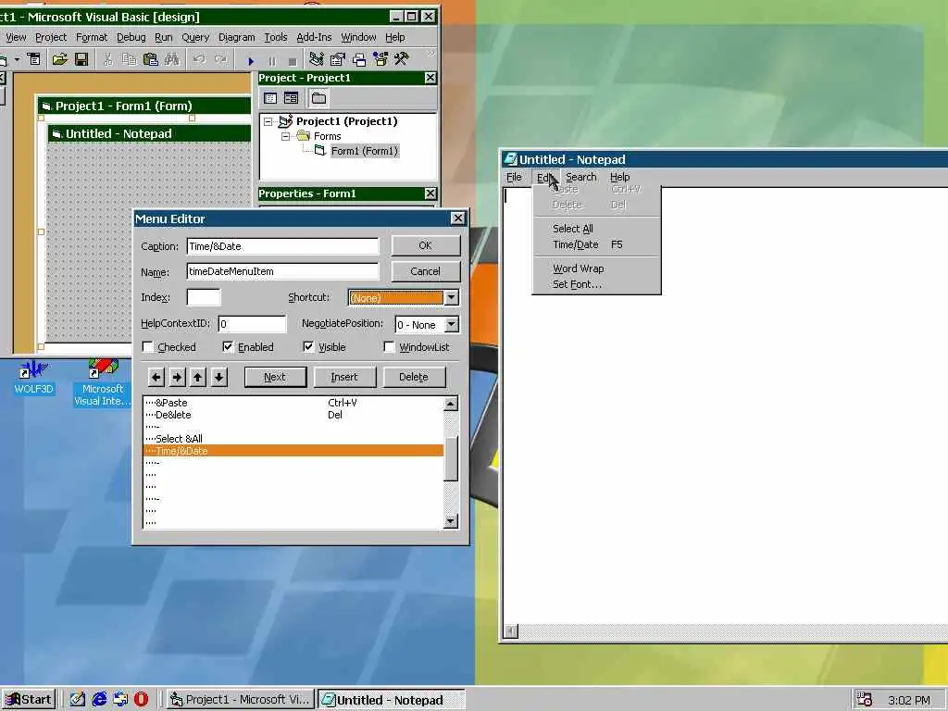The image size is (948, 711).
Task: Open Find with the binoculars icon
Action: (171, 59)
